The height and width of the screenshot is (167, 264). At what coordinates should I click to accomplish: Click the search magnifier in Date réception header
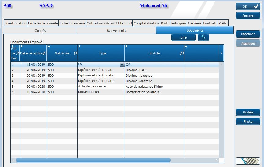[x=45, y=53]
